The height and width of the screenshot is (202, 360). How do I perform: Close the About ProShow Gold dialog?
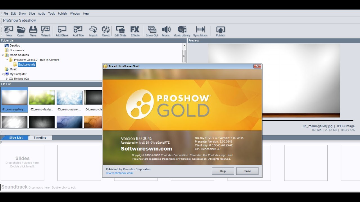[257, 66]
